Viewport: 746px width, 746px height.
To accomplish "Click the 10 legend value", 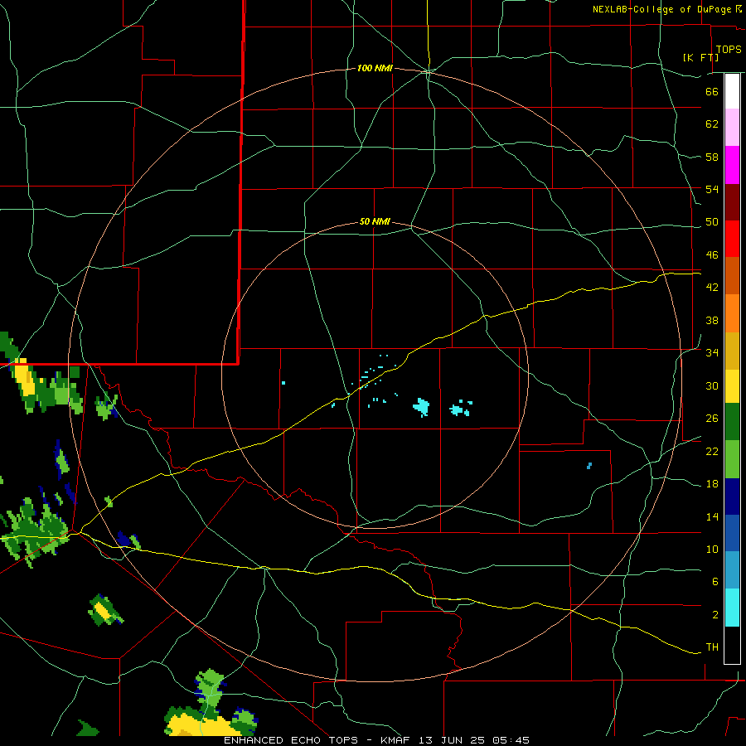I will tap(712, 549).
